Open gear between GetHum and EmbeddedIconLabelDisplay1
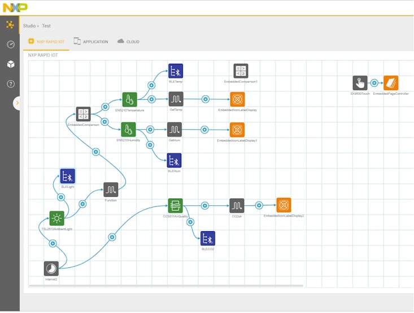This screenshot has width=414, height=313. (204, 130)
